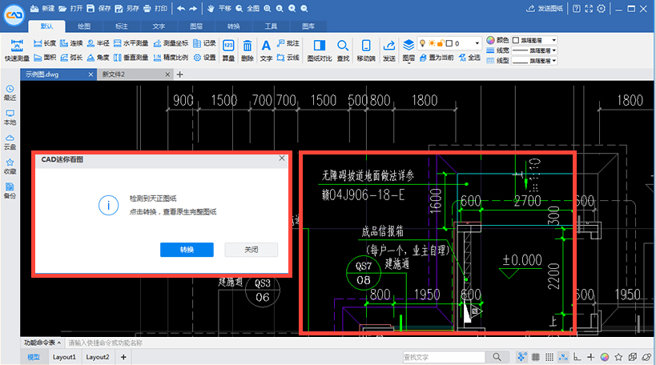Close the CAD迷你看图 dialog

[x=282, y=158]
